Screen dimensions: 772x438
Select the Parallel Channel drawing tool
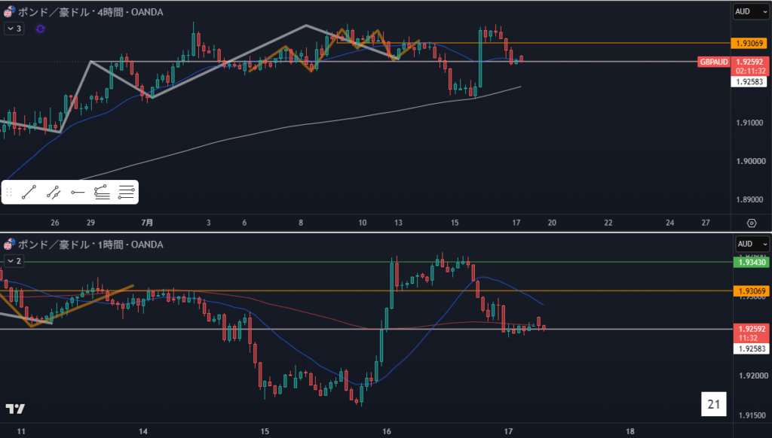(x=54, y=192)
